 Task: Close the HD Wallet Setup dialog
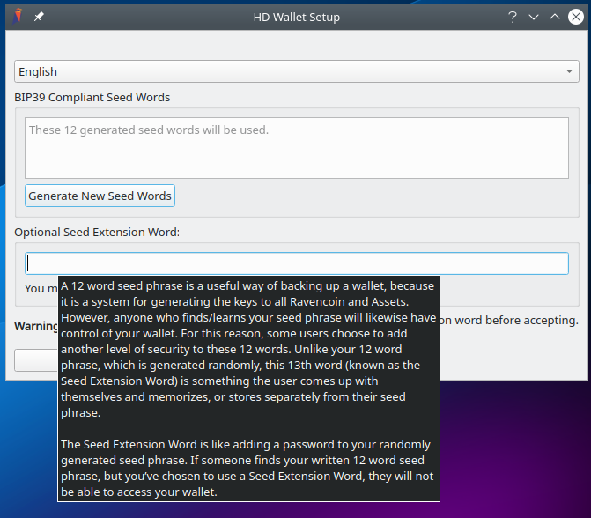(x=575, y=17)
